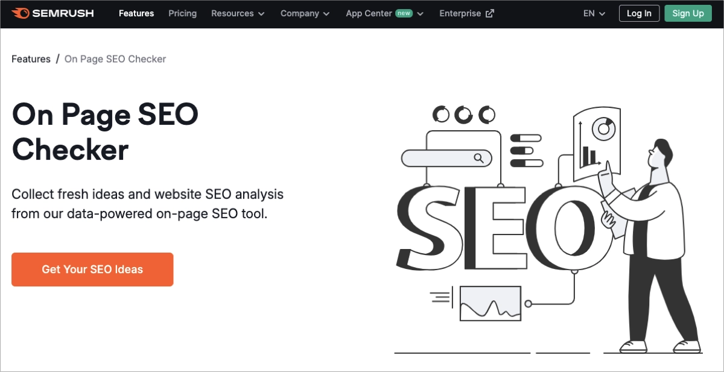
Task: Click the Features breadcrumb link
Action: (31, 58)
